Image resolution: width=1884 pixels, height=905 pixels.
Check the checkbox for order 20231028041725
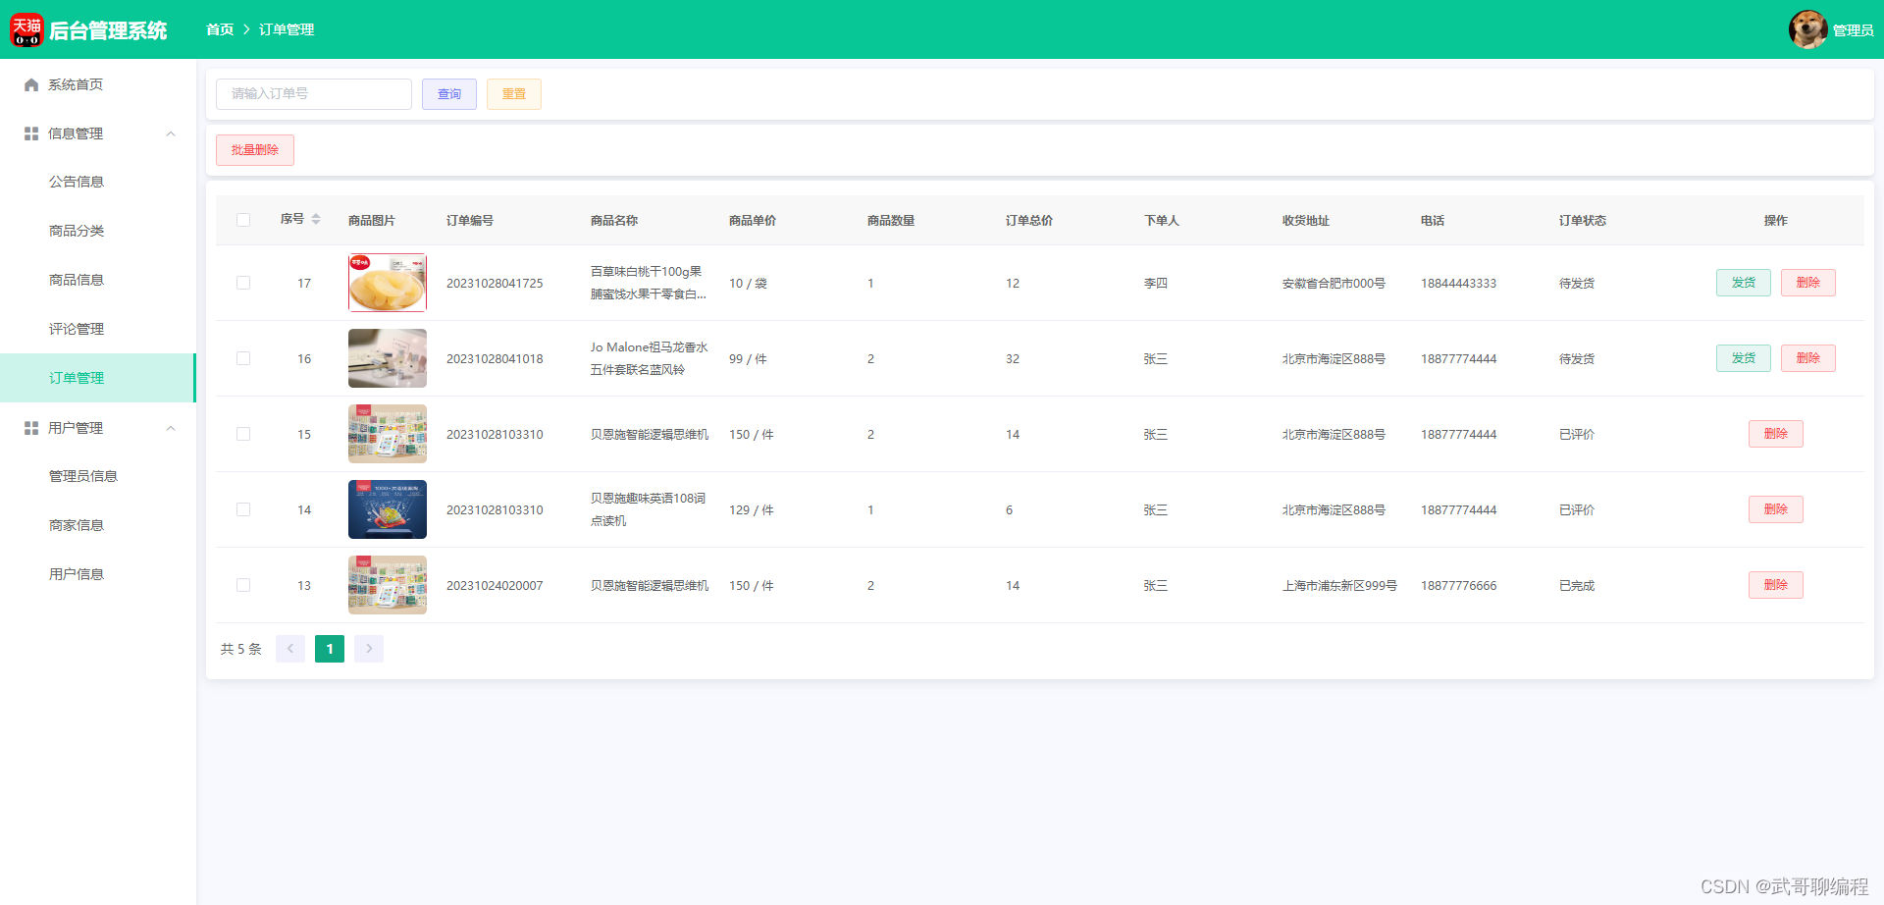243,283
